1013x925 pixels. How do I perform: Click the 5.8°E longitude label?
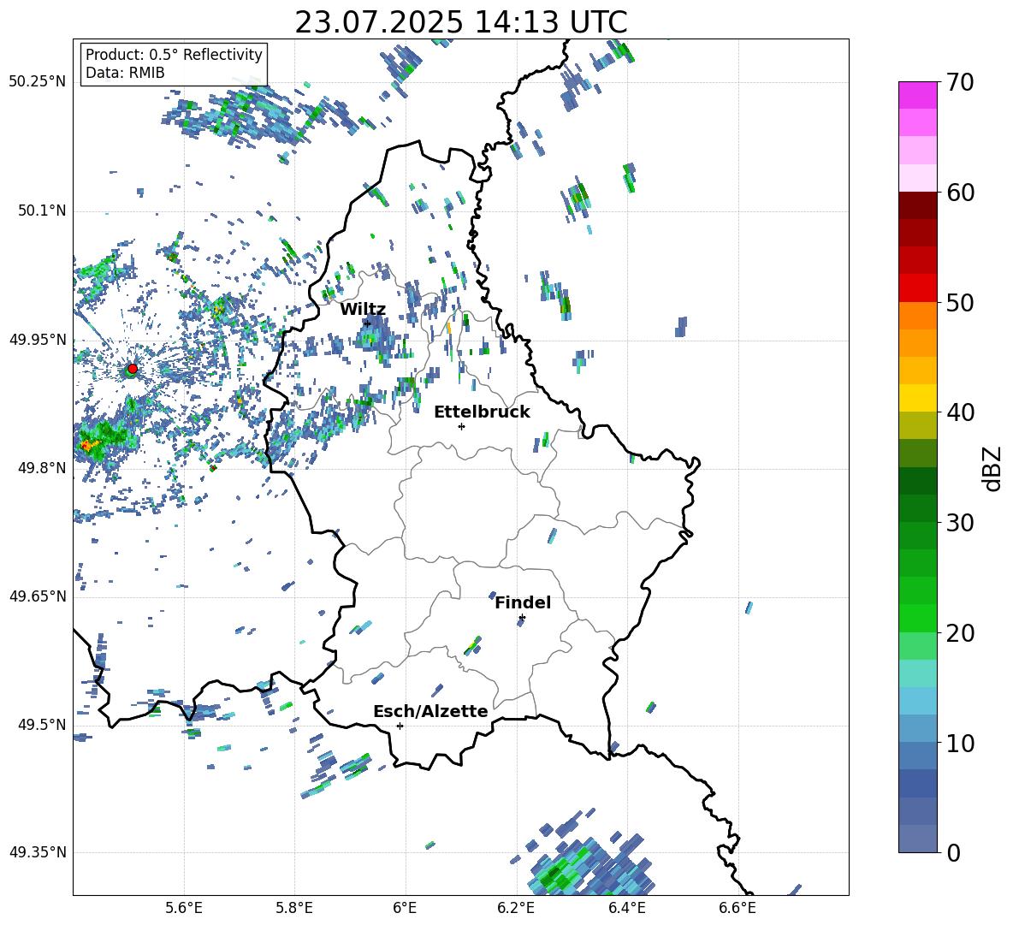tap(294, 908)
